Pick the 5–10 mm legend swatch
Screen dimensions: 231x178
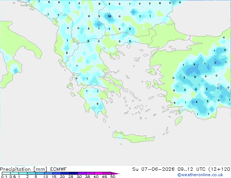[x=40, y=173]
